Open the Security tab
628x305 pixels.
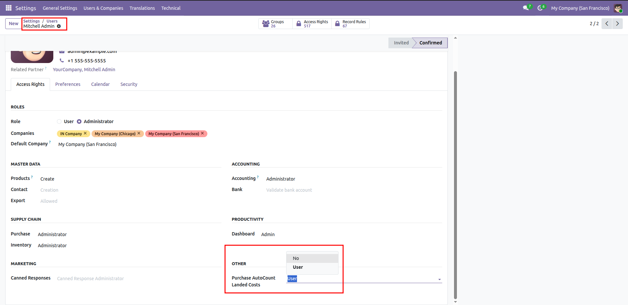[129, 84]
